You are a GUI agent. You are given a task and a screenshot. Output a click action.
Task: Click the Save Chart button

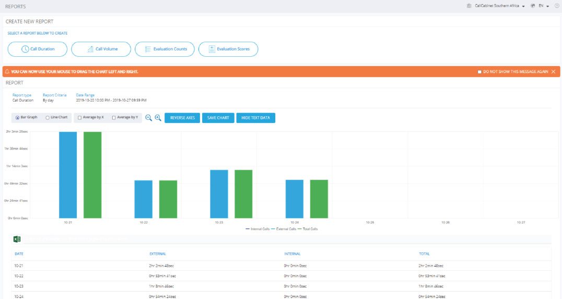(218, 118)
